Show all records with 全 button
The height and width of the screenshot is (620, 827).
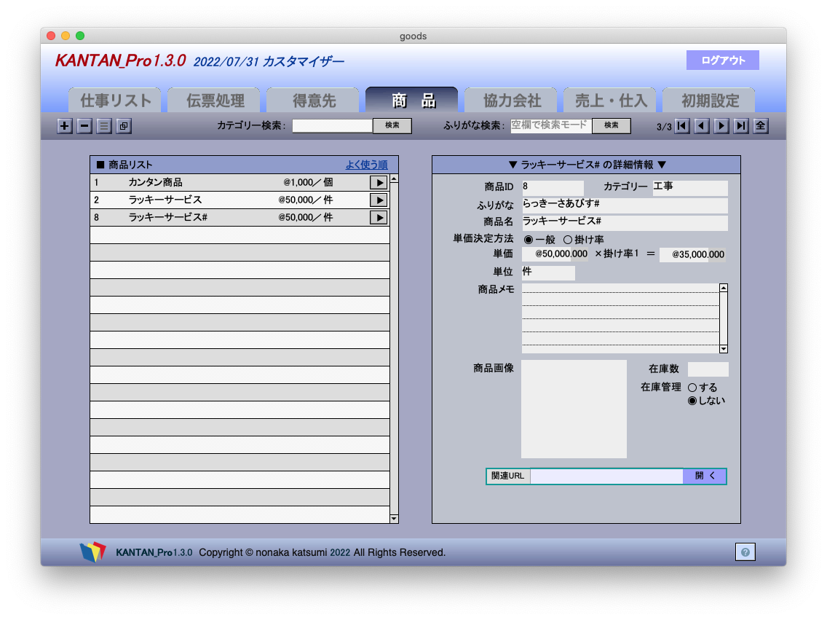point(760,125)
